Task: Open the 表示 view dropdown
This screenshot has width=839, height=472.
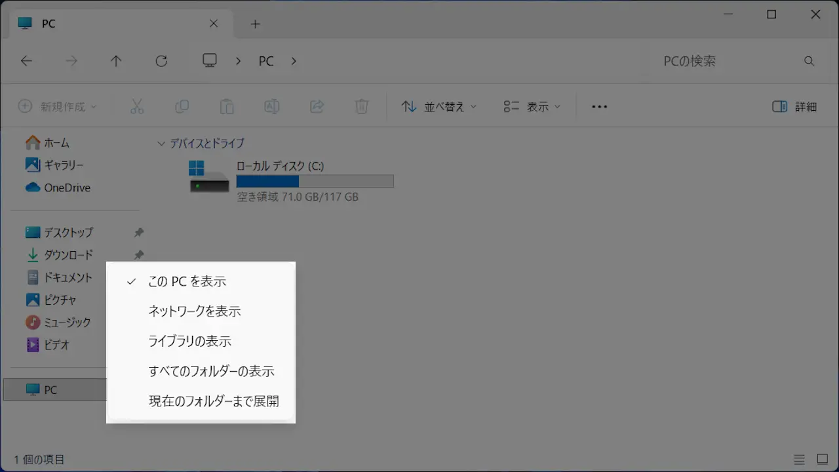Action: (x=532, y=107)
